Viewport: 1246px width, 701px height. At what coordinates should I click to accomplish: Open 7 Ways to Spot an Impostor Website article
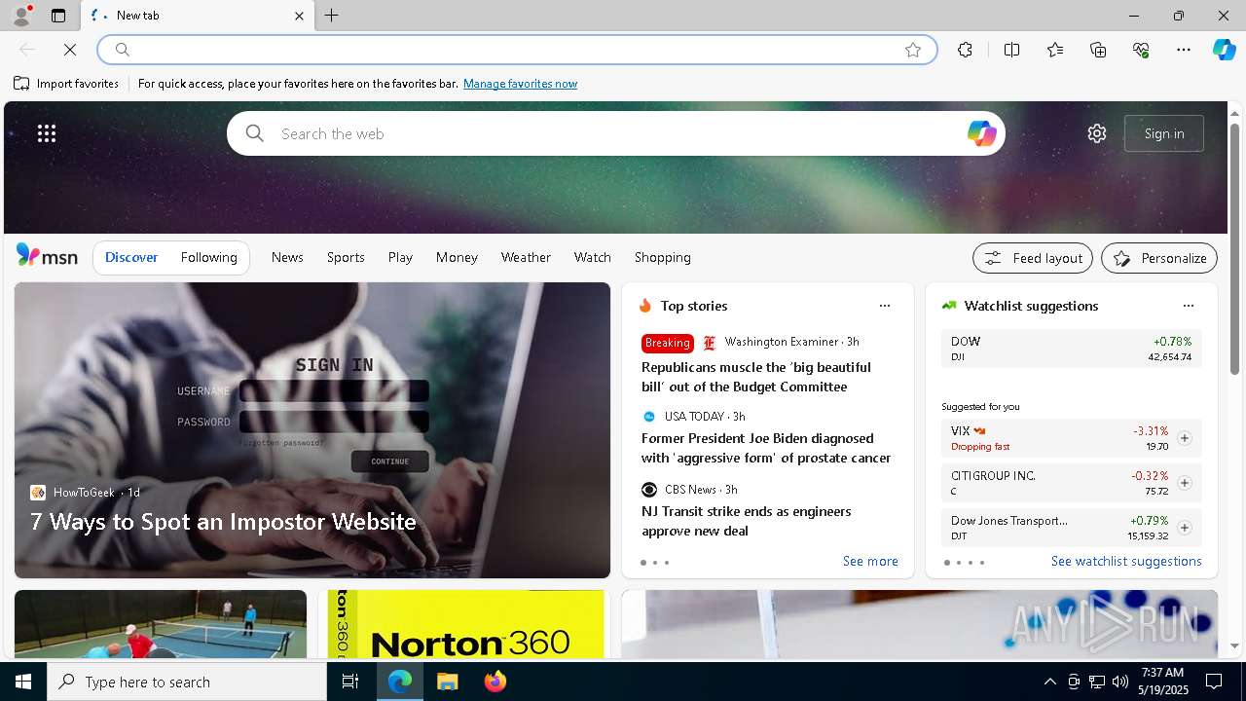click(223, 522)
